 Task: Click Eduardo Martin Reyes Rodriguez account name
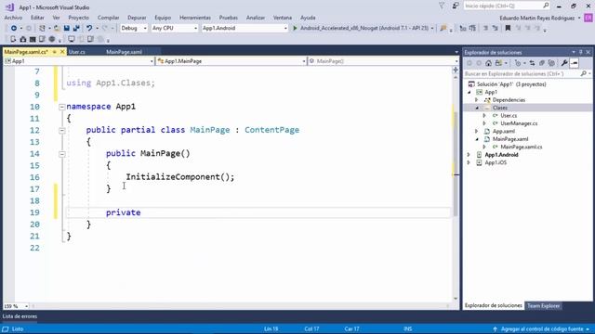[x=537, y=18]
